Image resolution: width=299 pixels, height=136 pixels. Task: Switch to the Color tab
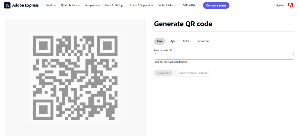point(186,41)
